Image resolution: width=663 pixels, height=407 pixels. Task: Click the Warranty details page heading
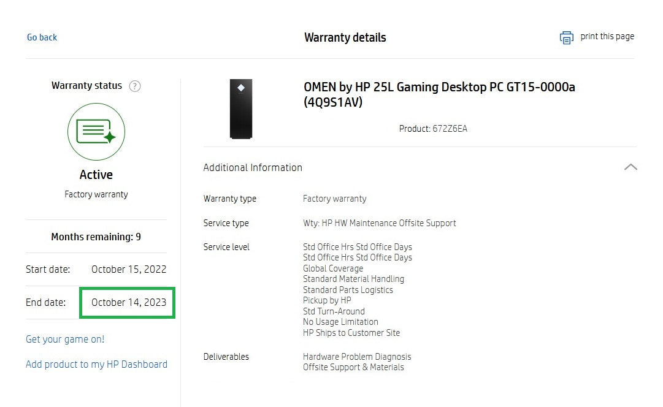pos(345,37)
